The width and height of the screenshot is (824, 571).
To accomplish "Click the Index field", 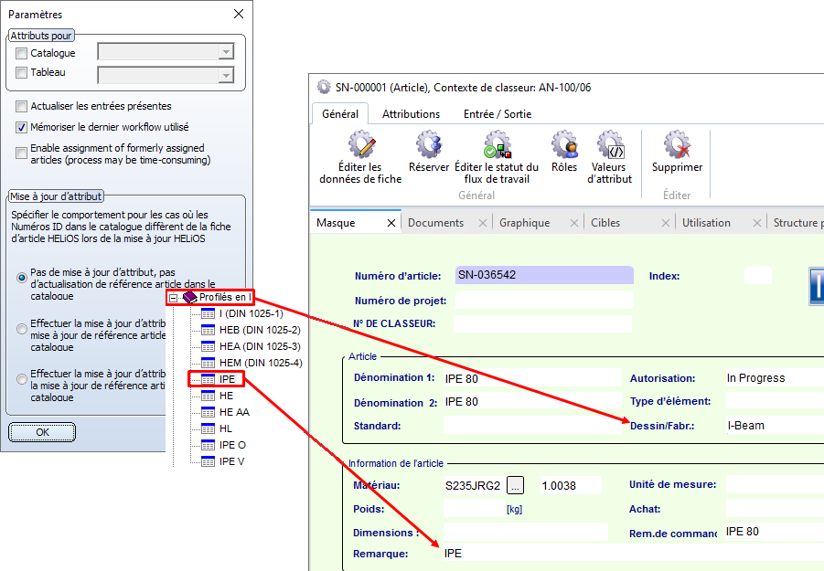I will (758, 276).
